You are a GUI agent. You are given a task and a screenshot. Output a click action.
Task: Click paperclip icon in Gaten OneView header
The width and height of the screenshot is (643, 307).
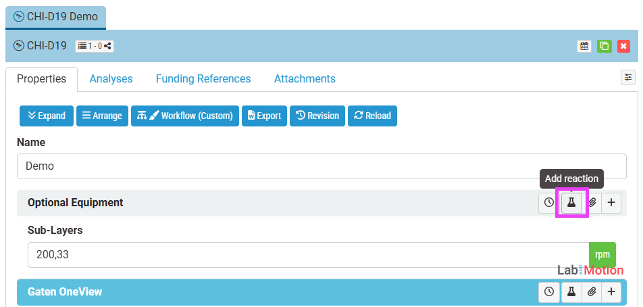592,291
